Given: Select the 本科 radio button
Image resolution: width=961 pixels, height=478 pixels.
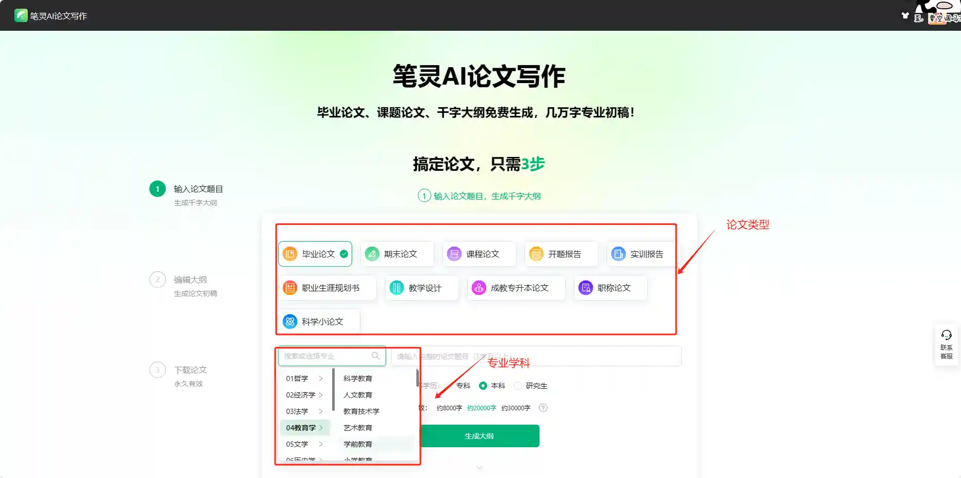Looking at the screenshot, I should [483, 386].
